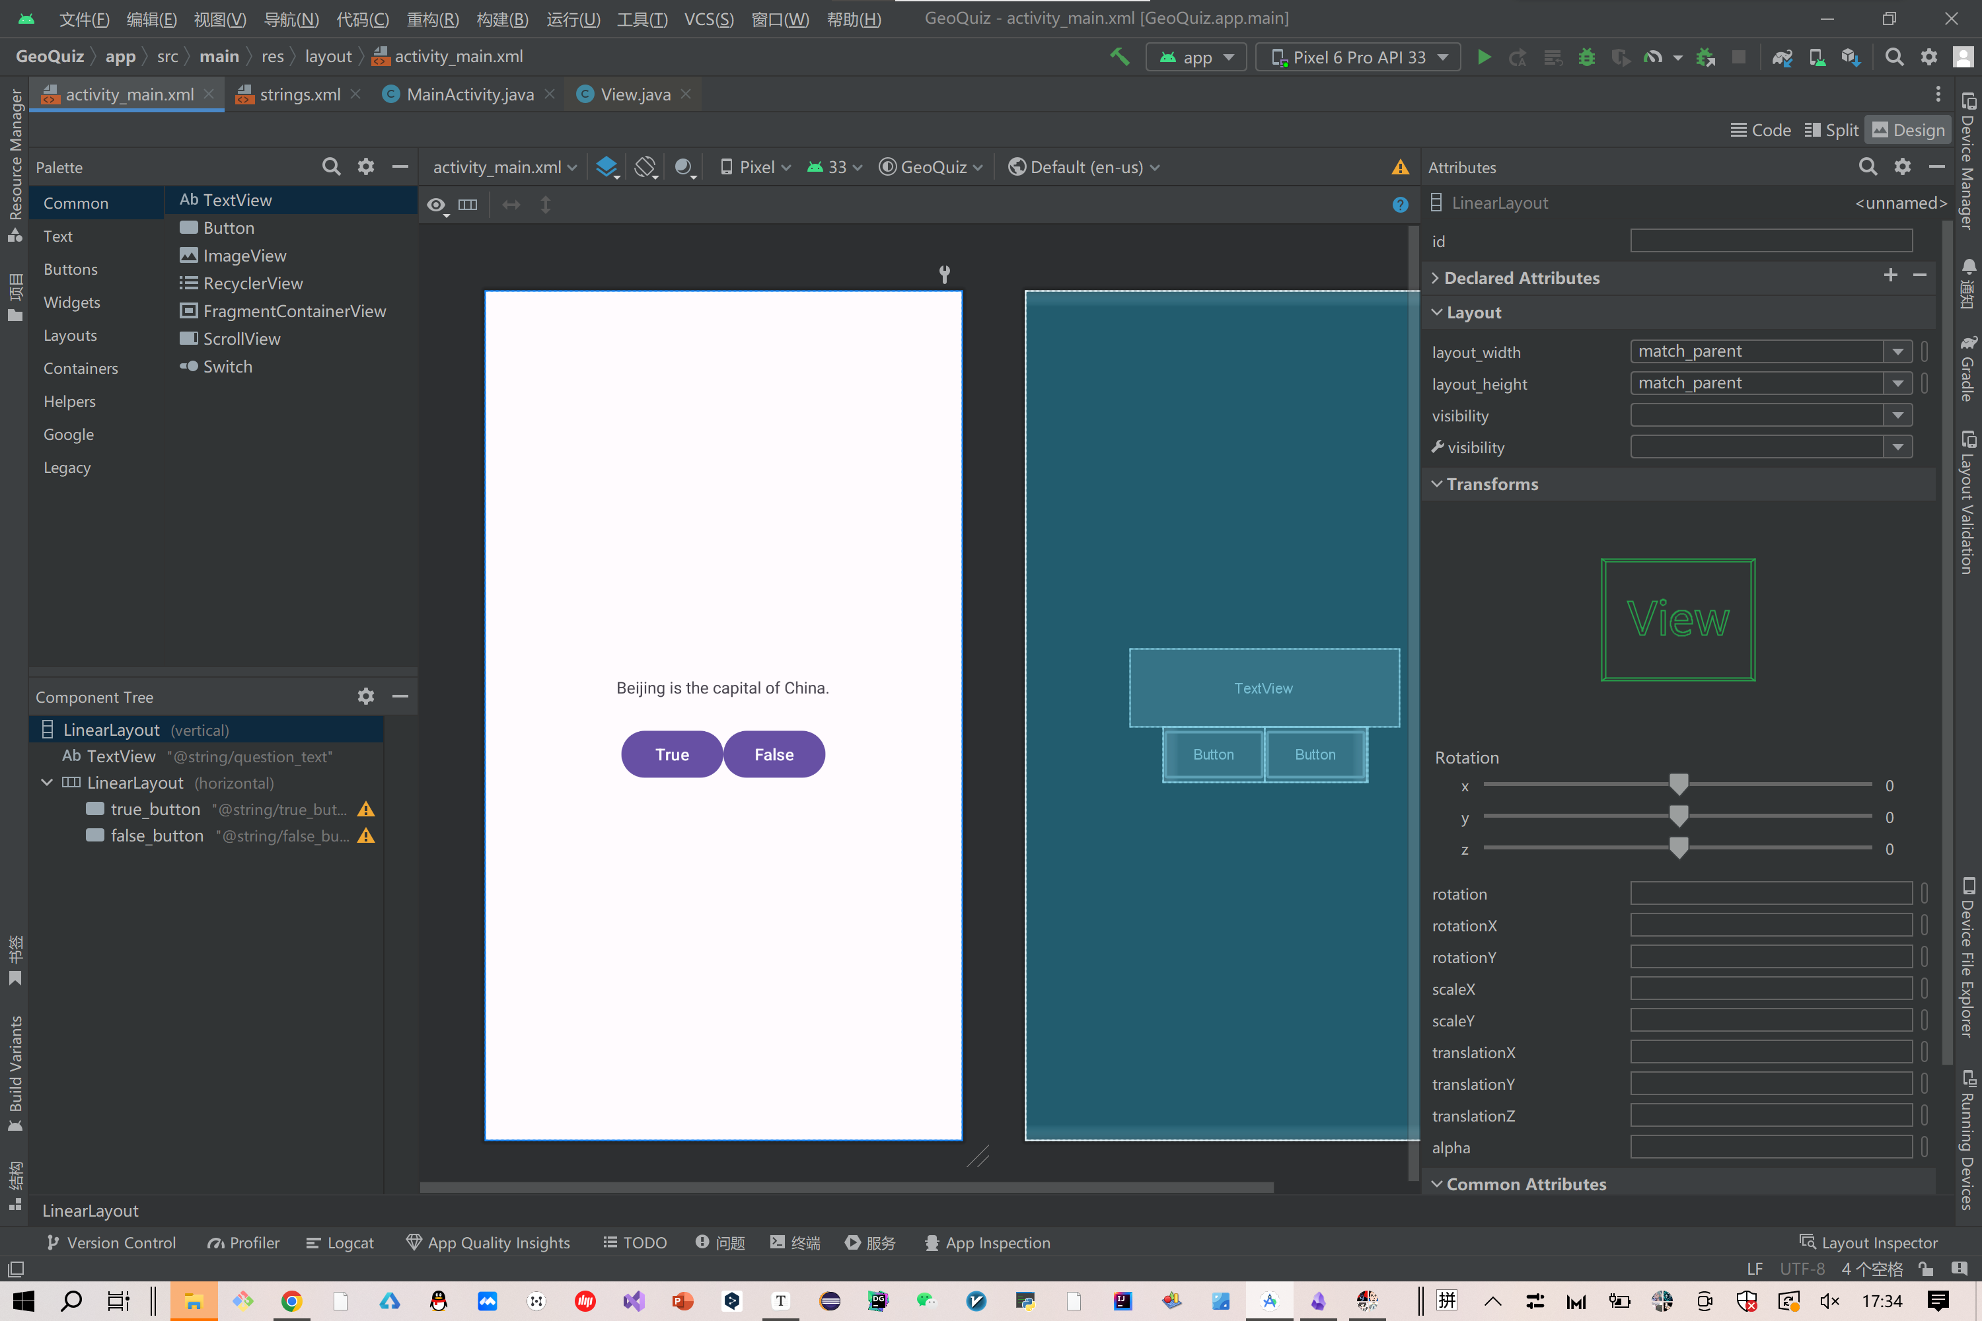Click the Run app play icon
This screenshot has height=1321, width=1982.
(x=1484, y=57)
